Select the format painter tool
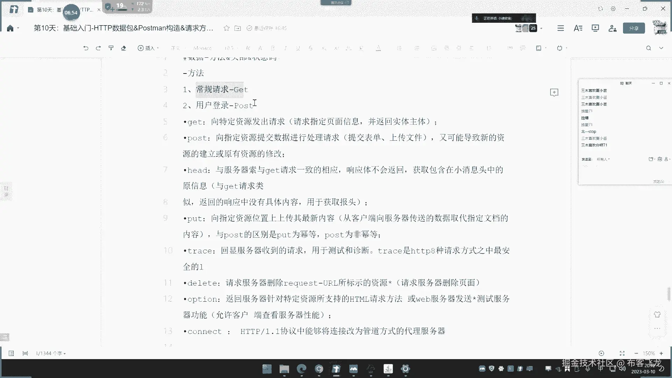Image resolution: width=672 pixels, height=378 pixels. coord(111,48)
